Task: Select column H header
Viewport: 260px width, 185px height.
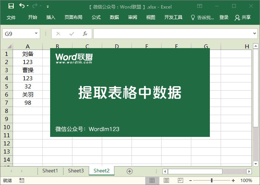Action: (236, 46)
